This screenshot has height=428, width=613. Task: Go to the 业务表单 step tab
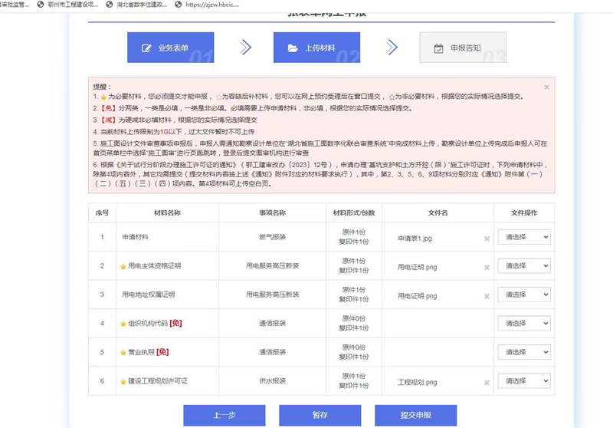click(170, 48)
